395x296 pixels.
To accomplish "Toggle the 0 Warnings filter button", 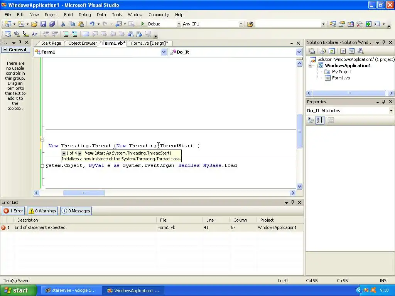I will click(42, 211).
